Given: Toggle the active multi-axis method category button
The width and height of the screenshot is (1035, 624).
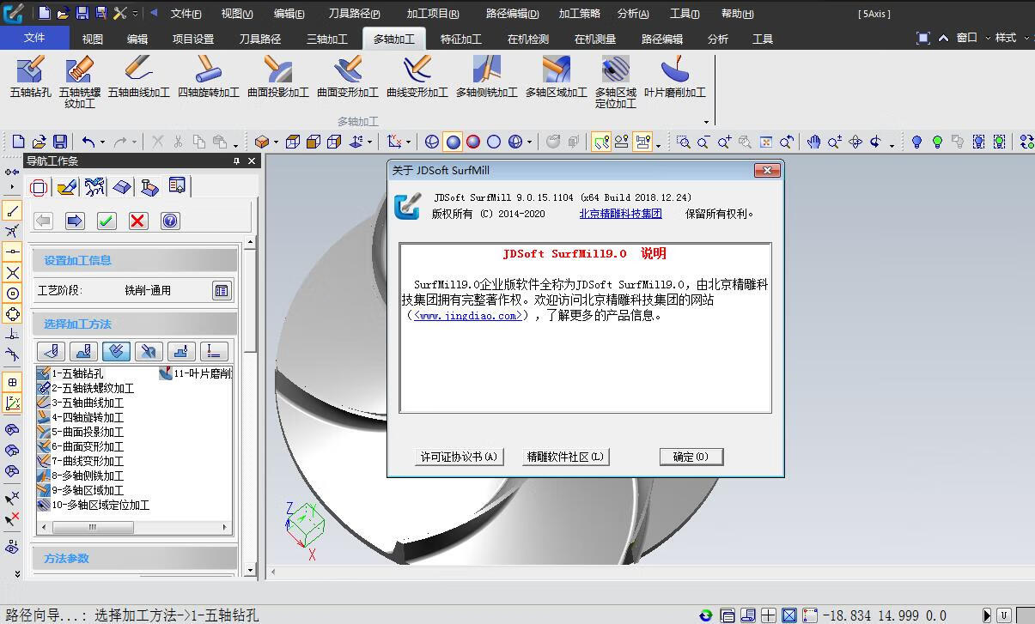Looking at the screenshot, I should click(116, 351).
